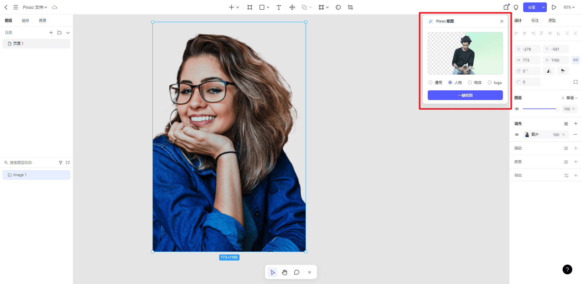Image resolution: width=582 pixels, height=284 pixels.
Task: Open the Pixso 文件 dropdown menu
Action: tap(35, 7)
